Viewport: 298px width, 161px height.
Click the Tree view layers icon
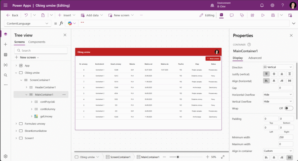(6, 34)
